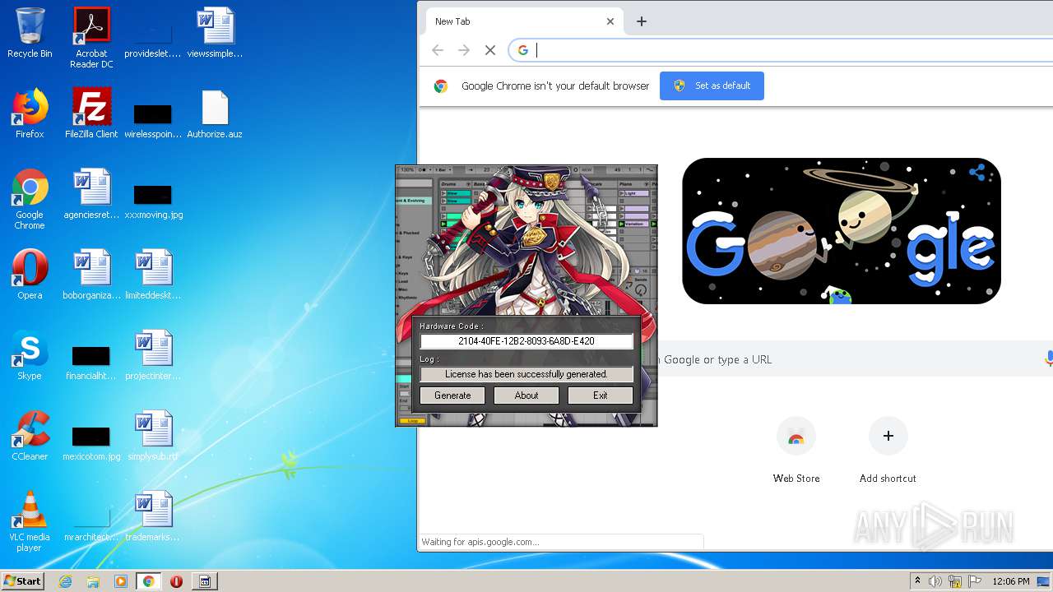Open the Web Store shortcut

pyautogui.click(x=796, y=451)
